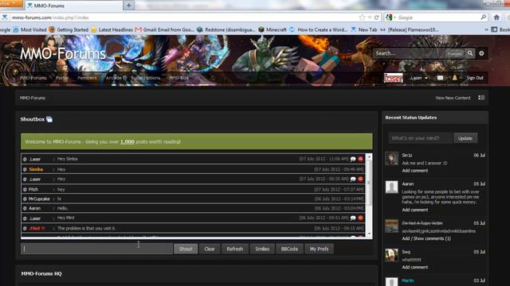Screen dimensions: 510x286
Task: Click the .Laser avatar in header
Action: point(393,78)
